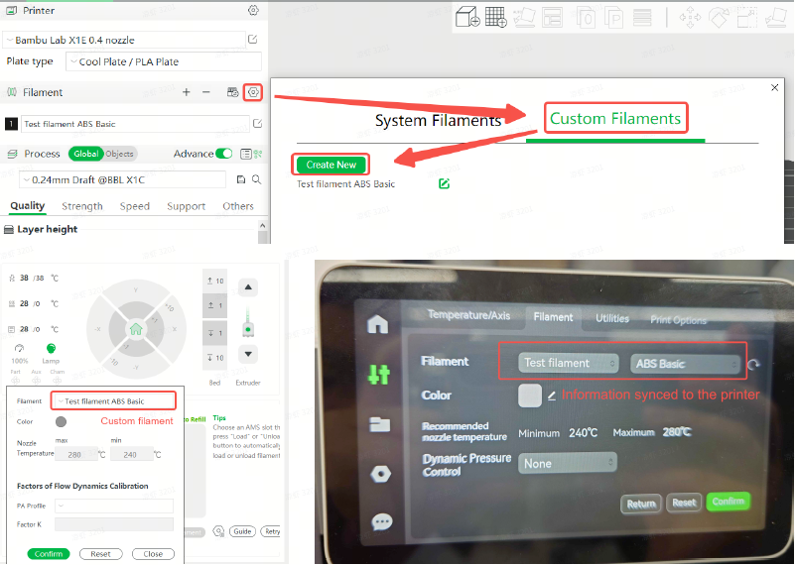The image size is (796, 565).
Task: Click gray Color swatch in AMS settings dialog
Action: click(x=61, y=421)
